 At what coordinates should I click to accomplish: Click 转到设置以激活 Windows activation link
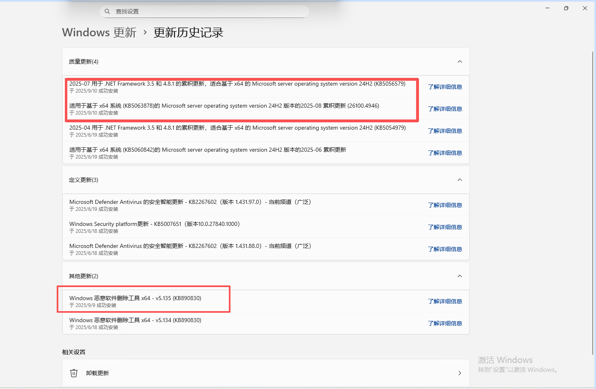(x=517, y=369)
